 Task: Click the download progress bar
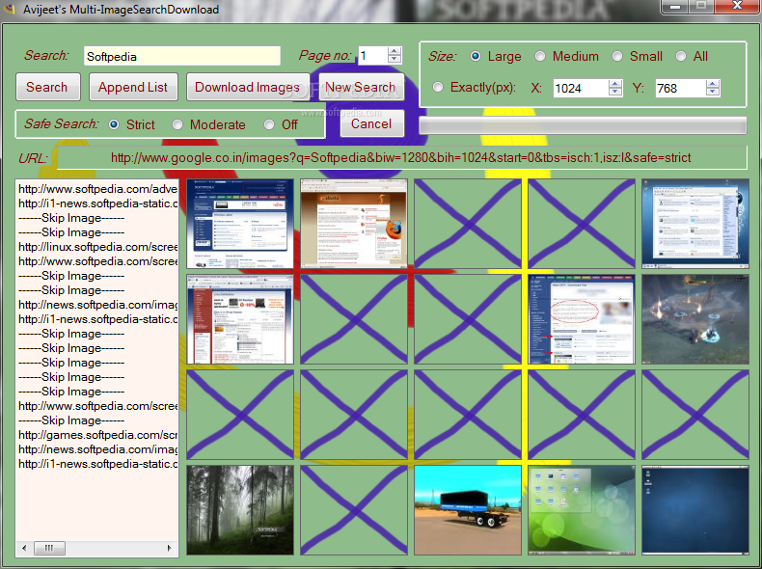point(583,124)
